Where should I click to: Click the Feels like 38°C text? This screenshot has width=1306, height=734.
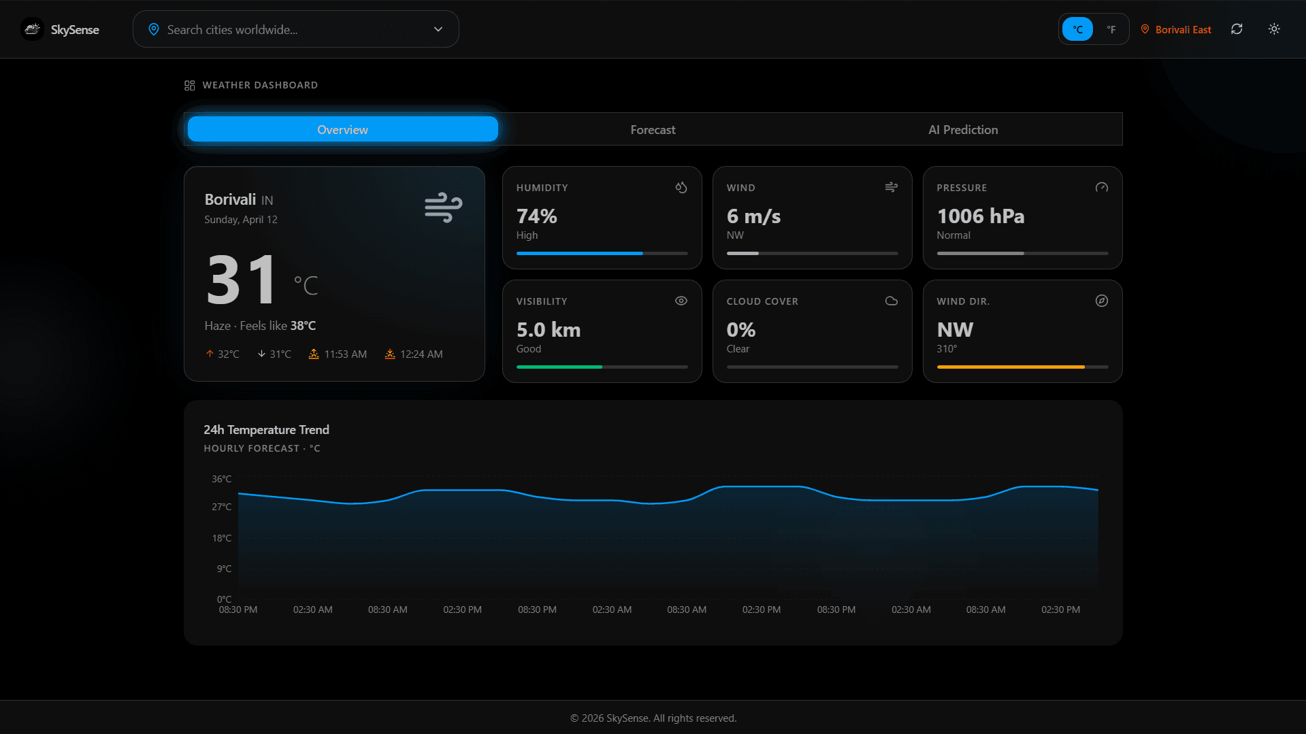[x=278, y=326]
